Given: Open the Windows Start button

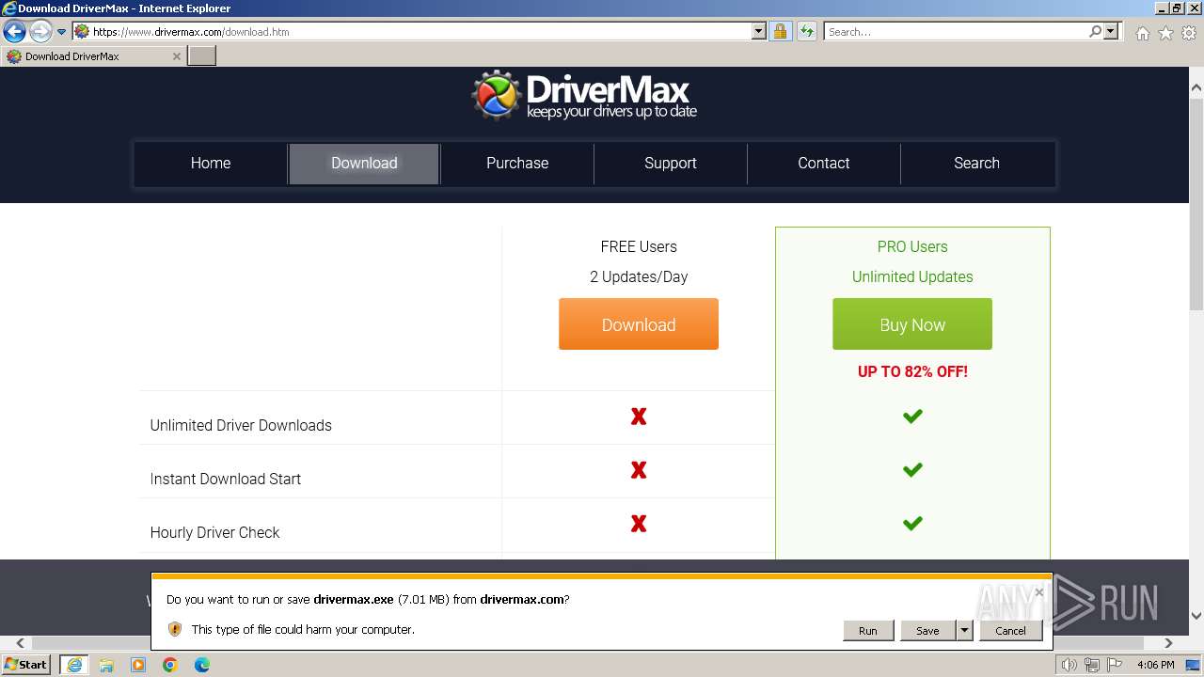Looking at the screenshot, I should point(26,665).
